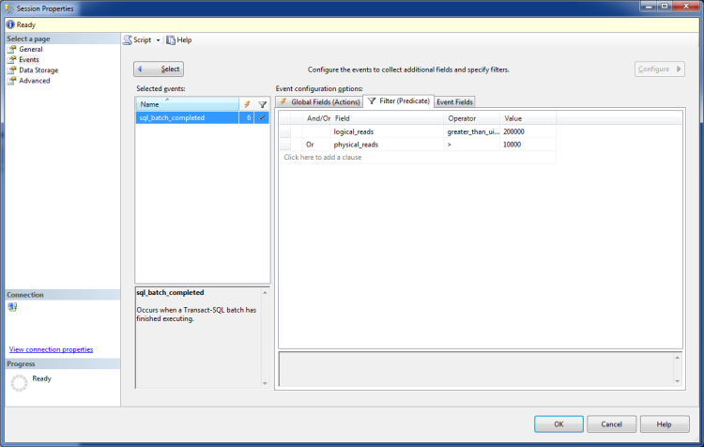Switch to the Event Fields tab
Viewport: 704px width, 447px height.
(x=454, y=102)
